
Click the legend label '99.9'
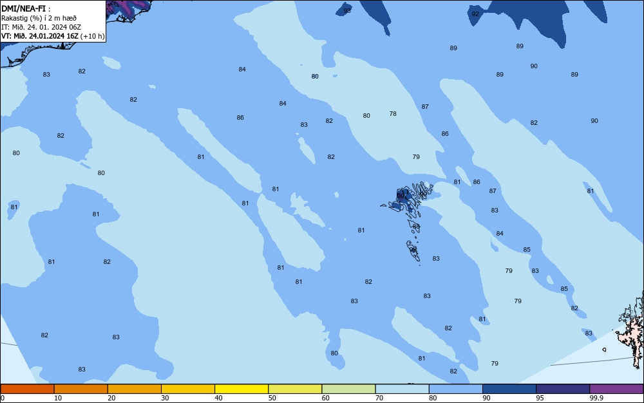[x=596, y=398]
